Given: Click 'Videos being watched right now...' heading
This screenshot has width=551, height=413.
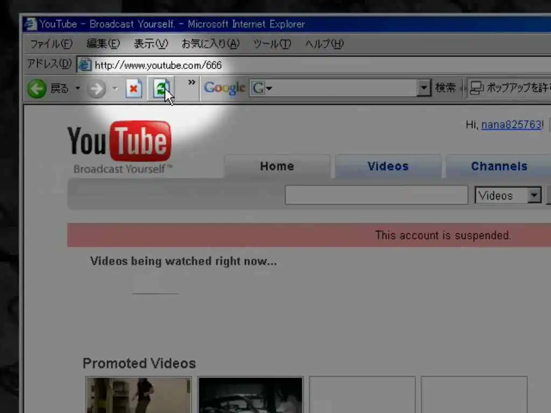Looking at the screenshot, I should pos(183,261).
